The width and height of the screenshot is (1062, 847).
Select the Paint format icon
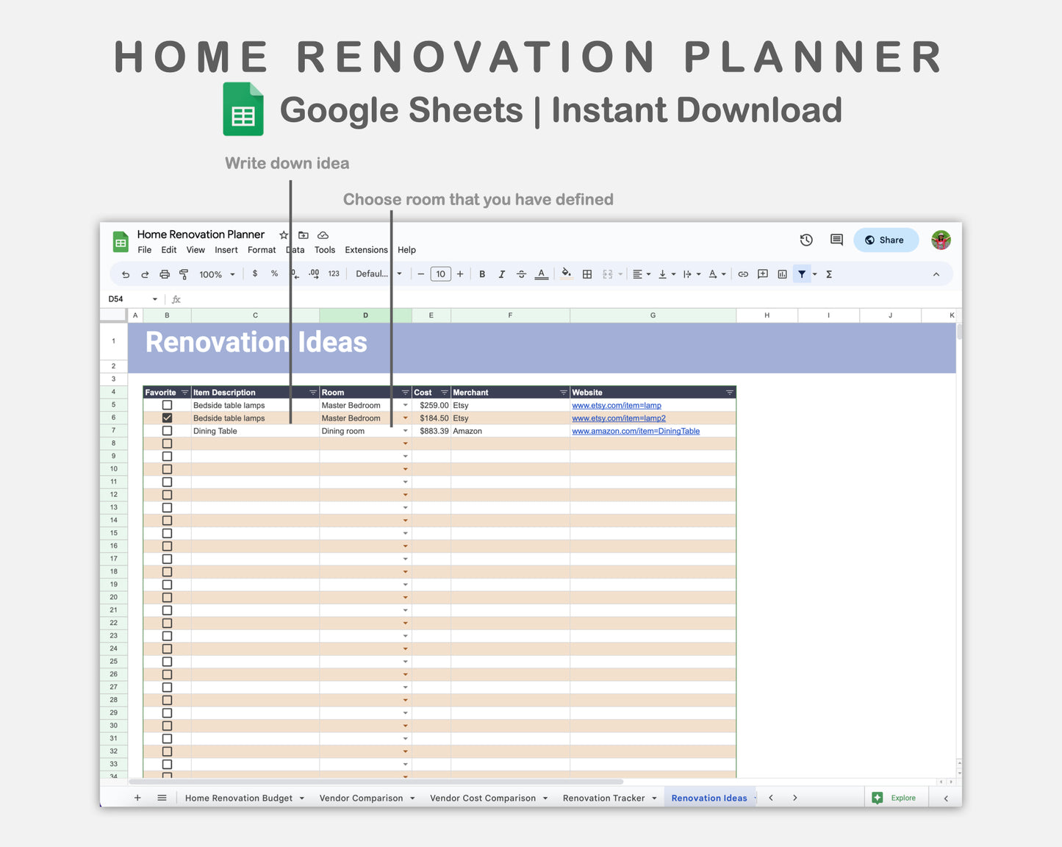pyautogui.click(x=184, y=274)
